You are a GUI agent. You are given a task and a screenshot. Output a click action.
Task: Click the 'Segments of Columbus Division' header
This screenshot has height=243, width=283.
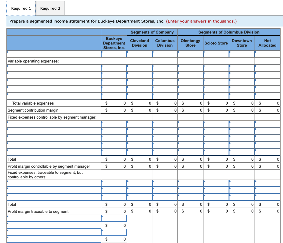pyautogui.click(x=229, y=32)
